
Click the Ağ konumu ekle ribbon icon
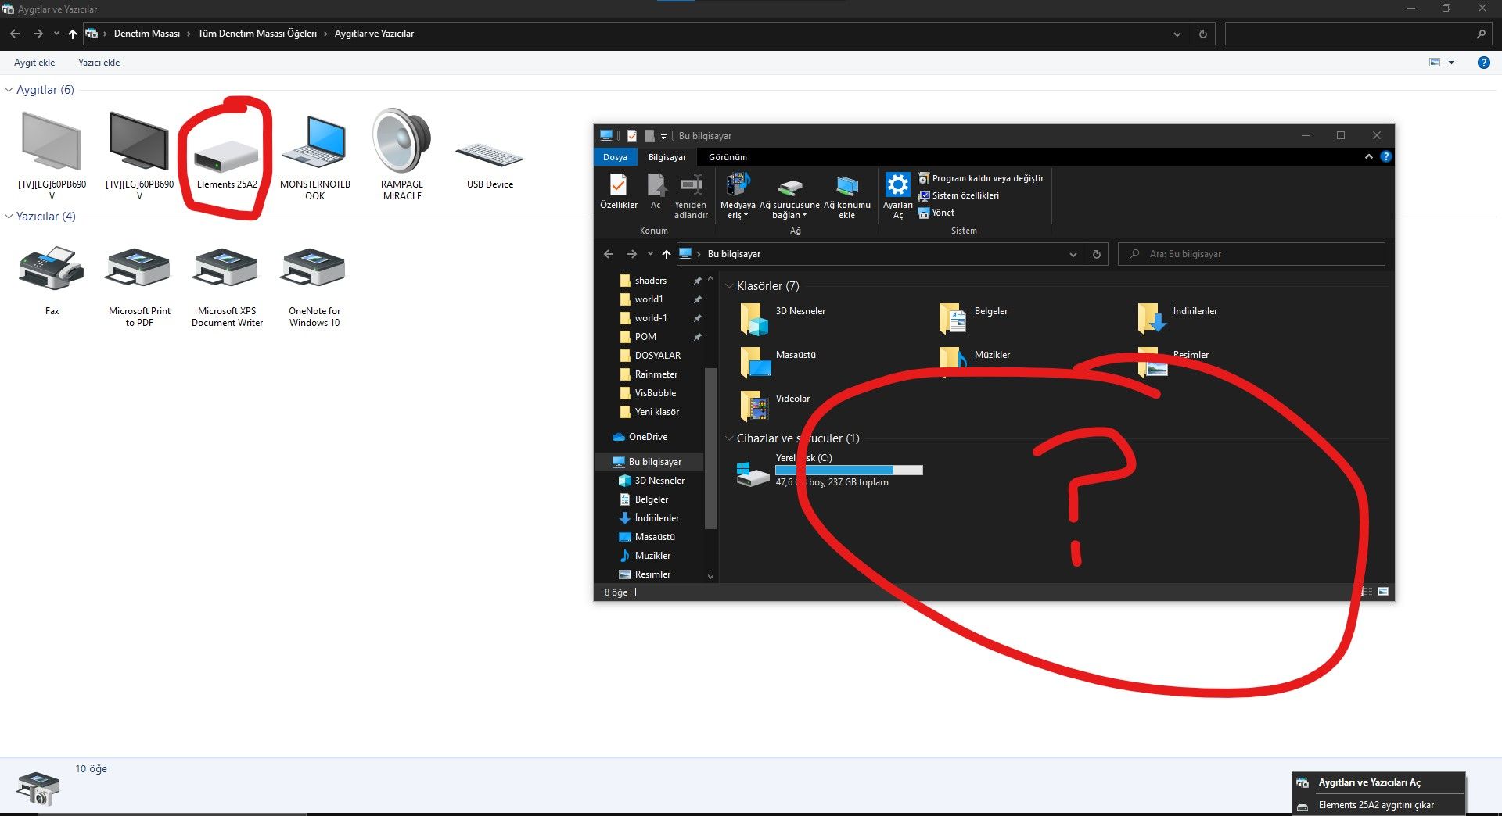(846, 196)
